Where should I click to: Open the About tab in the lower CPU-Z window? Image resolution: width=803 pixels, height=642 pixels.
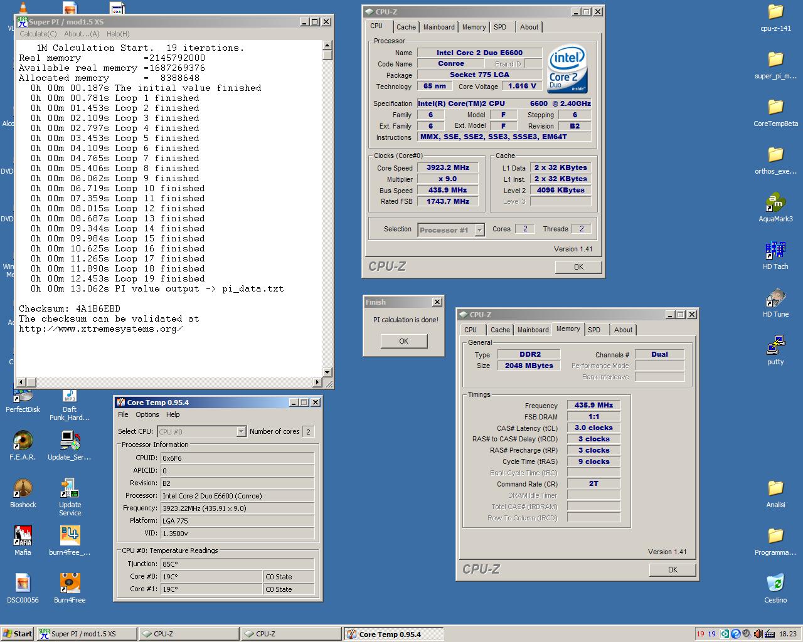tap(623, 330)
